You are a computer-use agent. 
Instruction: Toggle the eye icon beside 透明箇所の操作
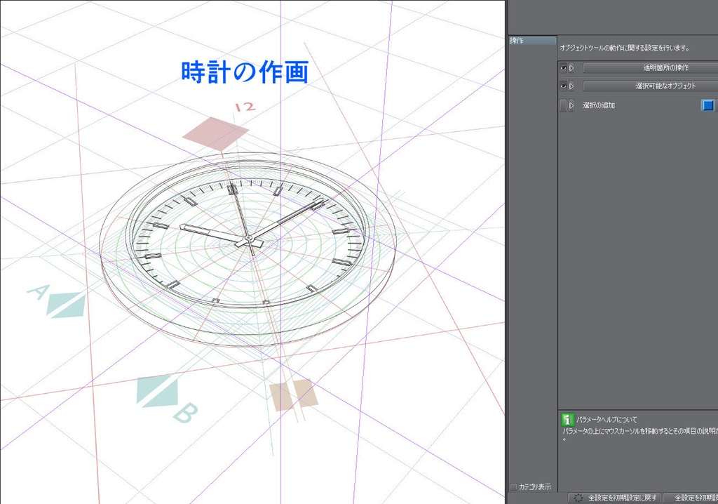tap(562, 67)
